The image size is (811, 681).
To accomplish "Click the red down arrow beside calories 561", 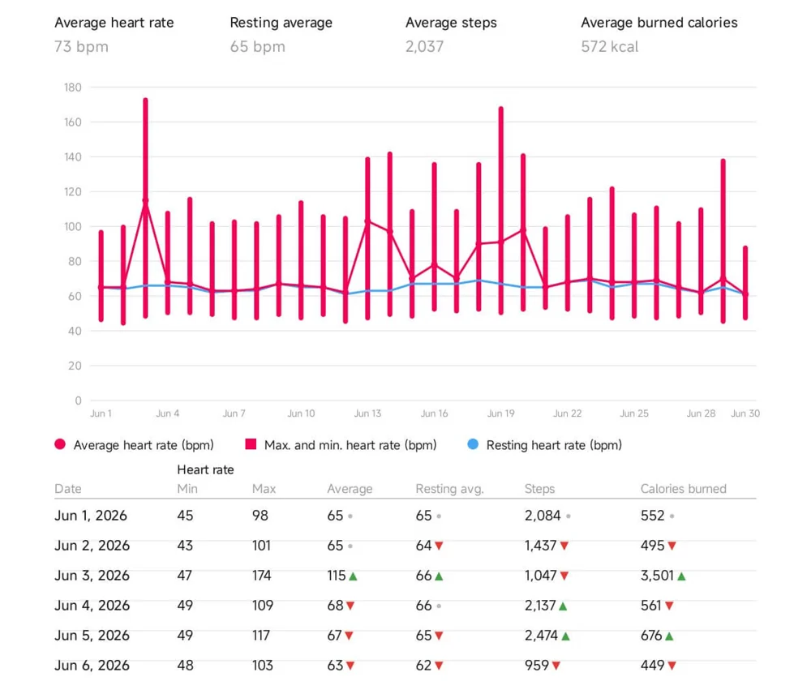I will click(669, 606).
